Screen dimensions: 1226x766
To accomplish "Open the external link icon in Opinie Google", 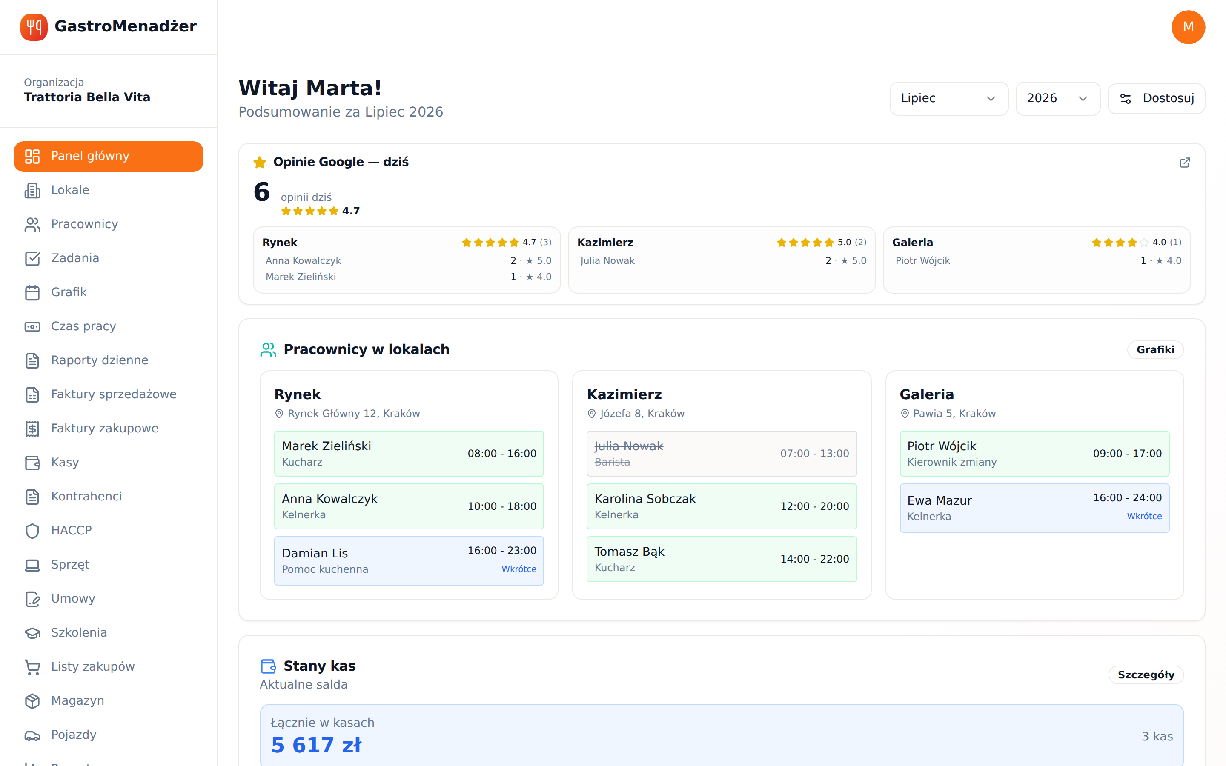I will tap(1184, 163).
